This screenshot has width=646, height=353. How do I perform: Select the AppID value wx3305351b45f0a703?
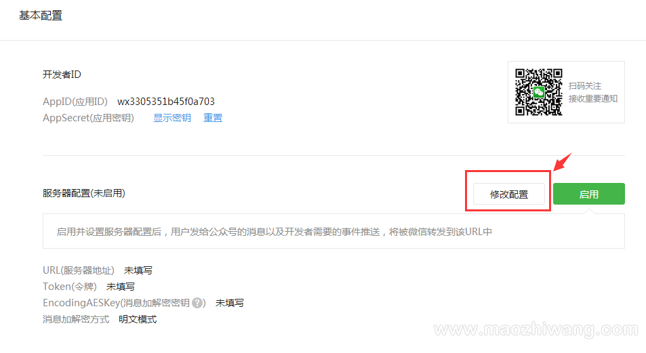(166, 102)
